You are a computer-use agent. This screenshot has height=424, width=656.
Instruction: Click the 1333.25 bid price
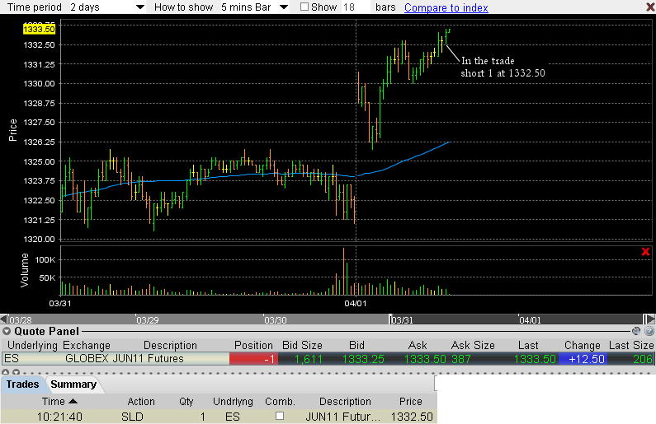click(363, 359)
